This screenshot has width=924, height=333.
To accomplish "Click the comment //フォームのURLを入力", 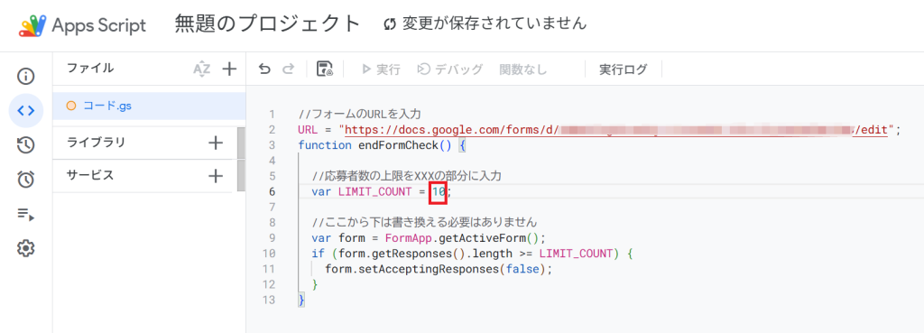I will point(359,115).
